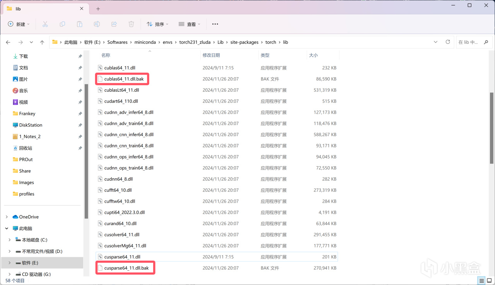The width and height of the screenshot is (495, 285).
Task: Add a new tab with plus button
Action: click(98, 9)
